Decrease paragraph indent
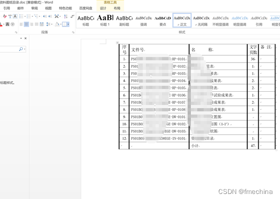The width and height of the screenshot is (280, 199). 44,17
